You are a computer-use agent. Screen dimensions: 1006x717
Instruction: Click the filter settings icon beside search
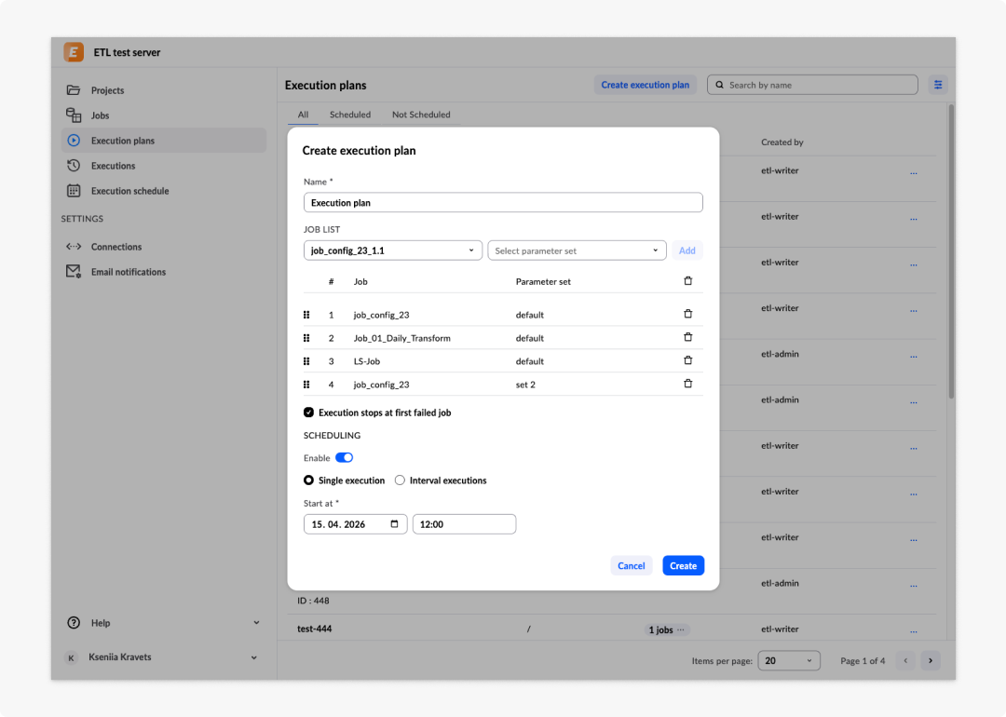point(938,85)
